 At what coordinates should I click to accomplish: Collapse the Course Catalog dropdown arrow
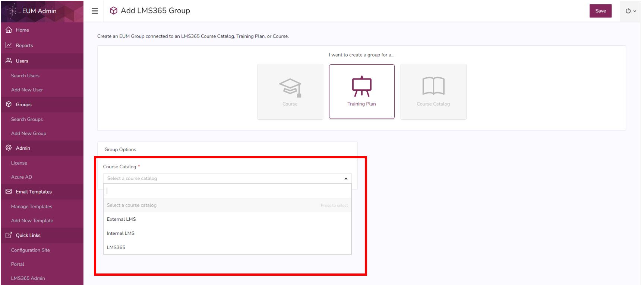(346, 179)
